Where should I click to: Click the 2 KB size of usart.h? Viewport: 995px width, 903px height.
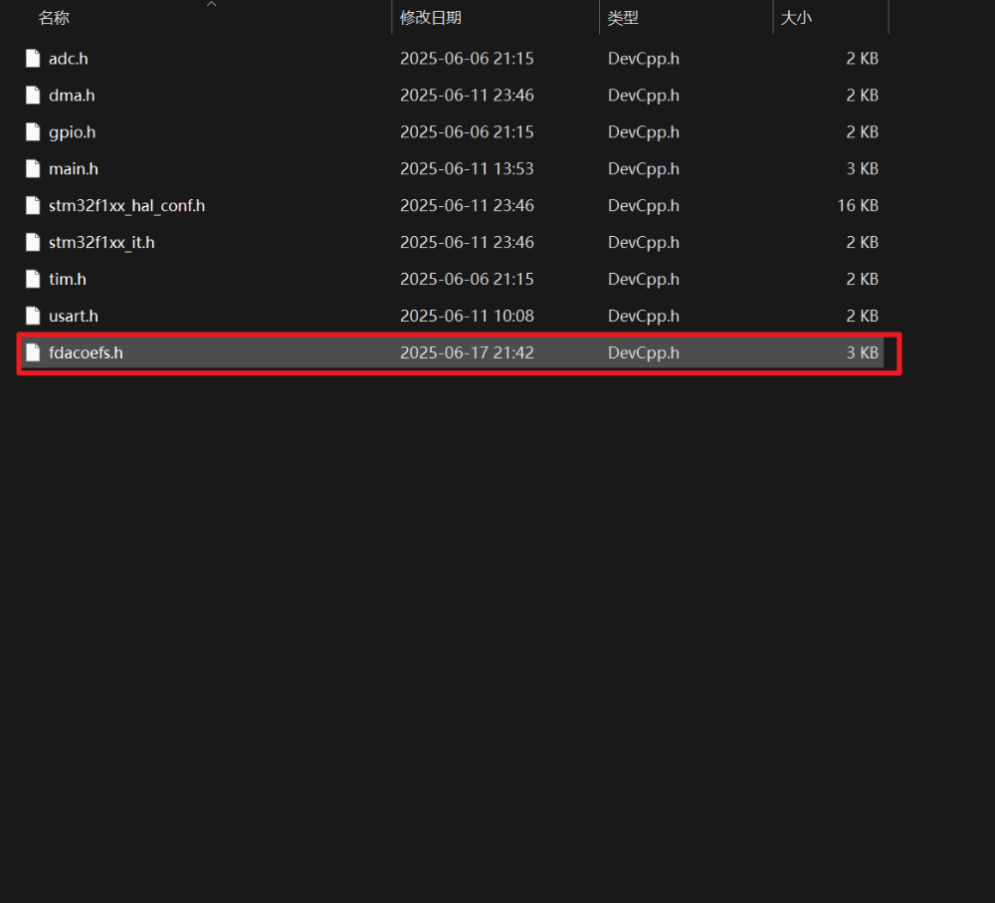point(863,317)
